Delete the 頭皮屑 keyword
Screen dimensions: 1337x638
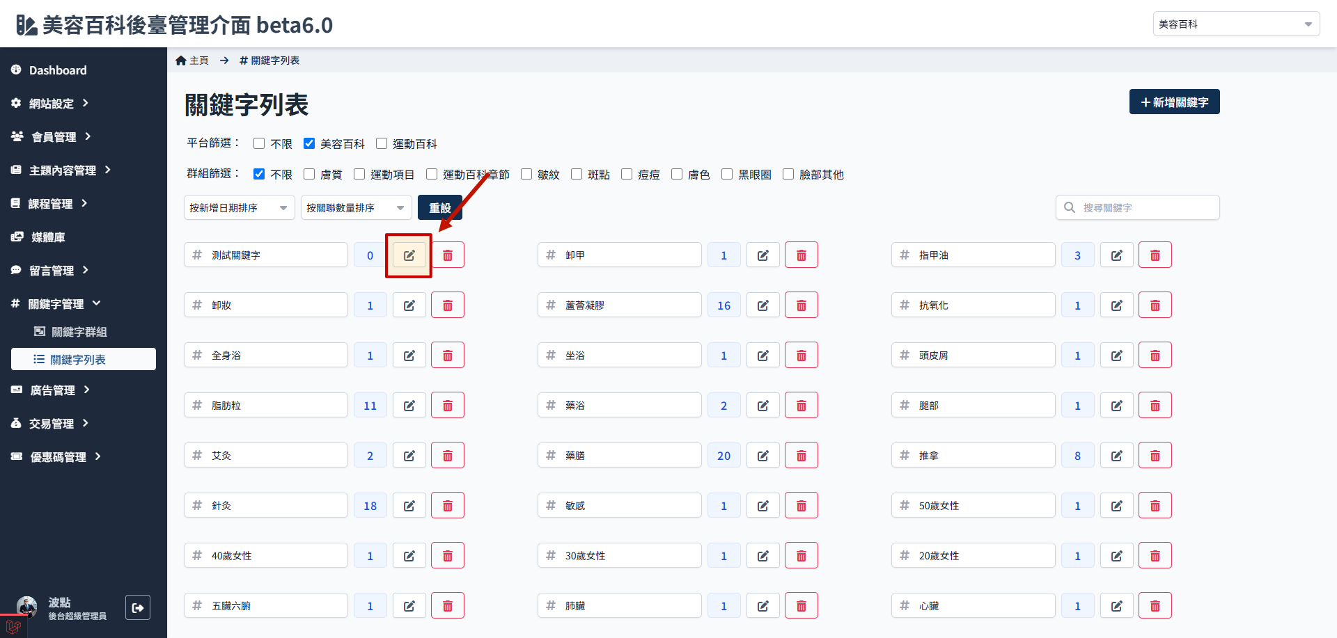(x=1155, y=356)
